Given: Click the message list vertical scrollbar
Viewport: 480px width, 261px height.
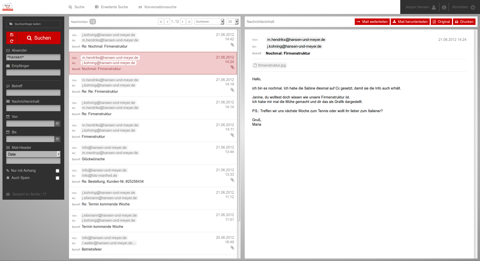Looking at the screenshot, I should pyautogui.click(x=239, y=125).
